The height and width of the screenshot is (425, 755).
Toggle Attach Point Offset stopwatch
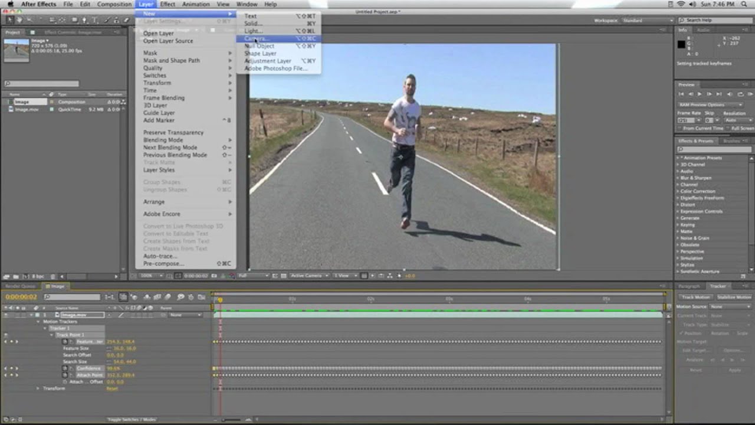click(x=65, y=382)
